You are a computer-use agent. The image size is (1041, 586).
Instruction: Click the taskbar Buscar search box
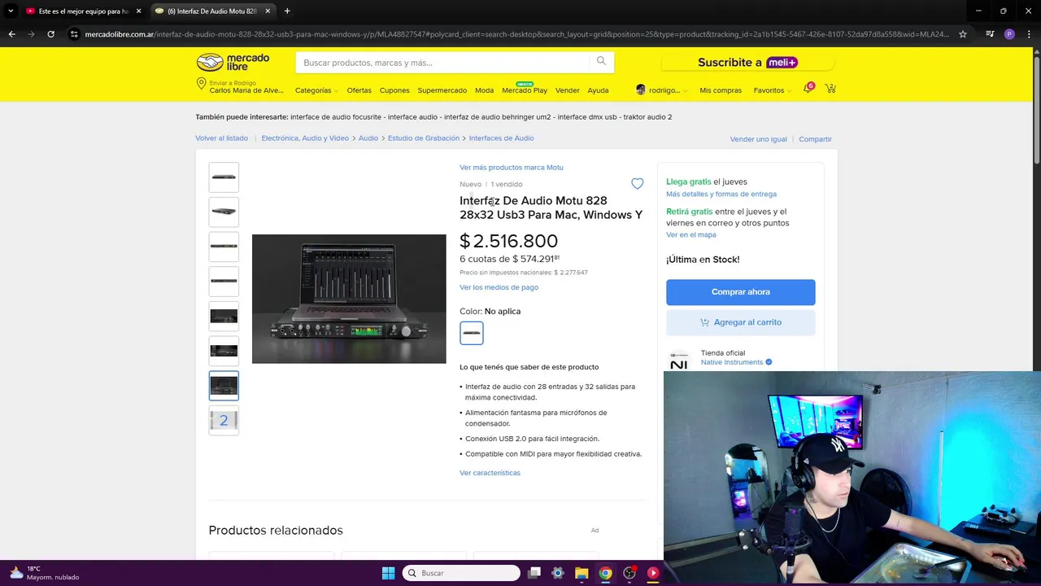pos(462,573)
